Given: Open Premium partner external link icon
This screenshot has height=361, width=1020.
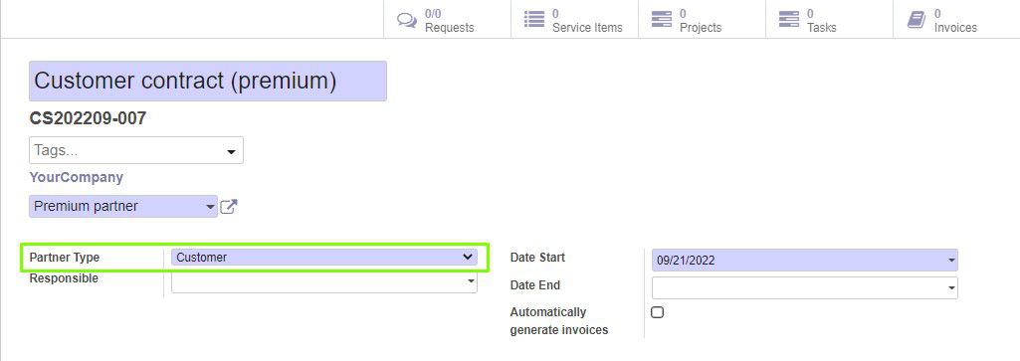Looking at the screenshot, I should click(x=228, y=207).
